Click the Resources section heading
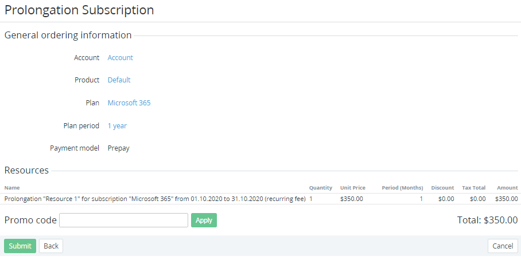 [x=26, y=170]
